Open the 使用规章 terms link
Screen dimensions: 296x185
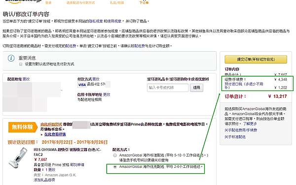(114, 21)
